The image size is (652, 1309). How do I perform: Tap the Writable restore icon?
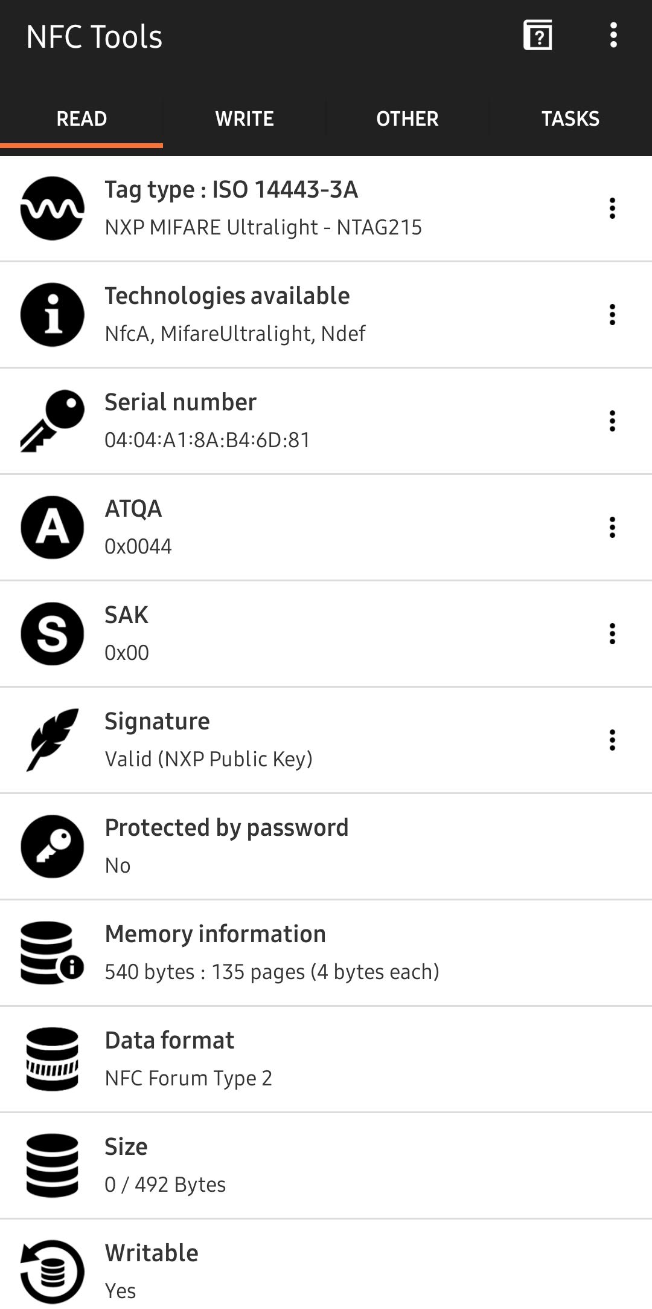53,1272
